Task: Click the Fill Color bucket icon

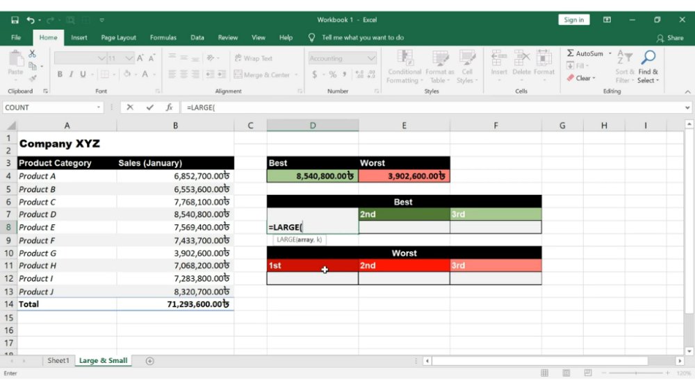Action: 127,74
